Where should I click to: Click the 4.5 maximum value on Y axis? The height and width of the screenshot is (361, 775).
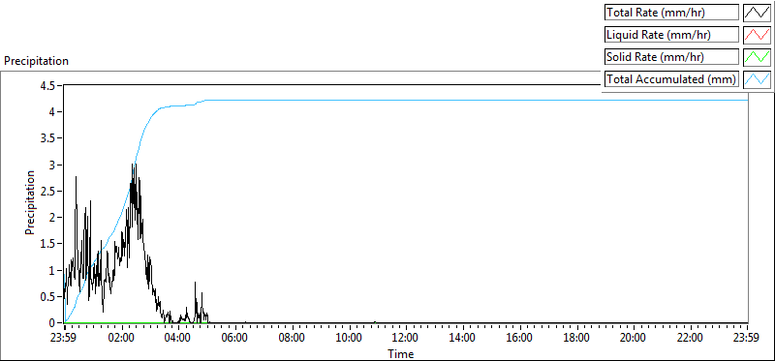[x=50, y=85]
